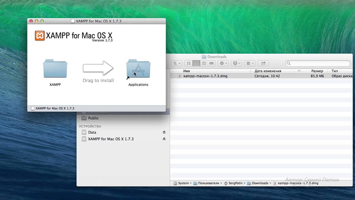Click the Applications folder shortcut icon
355x200 pixels.
tap(138, 68)
